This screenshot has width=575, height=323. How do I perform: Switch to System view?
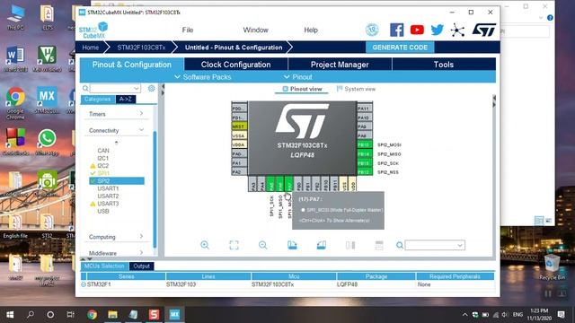coord(356,89)
